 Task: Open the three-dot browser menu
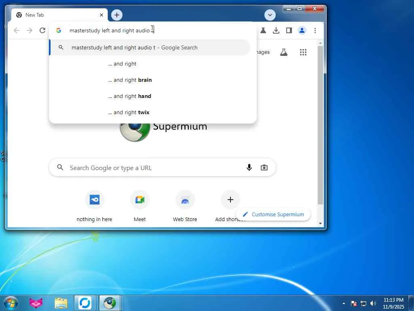(x=315, y=30)
